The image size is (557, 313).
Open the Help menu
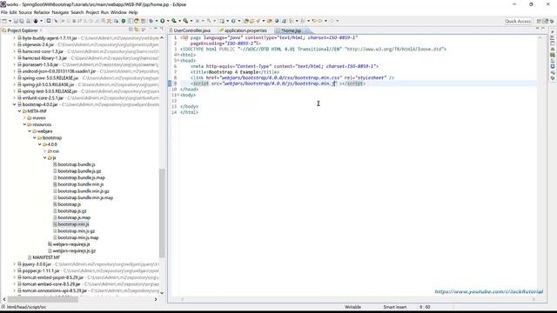click(x=133, y=12)
